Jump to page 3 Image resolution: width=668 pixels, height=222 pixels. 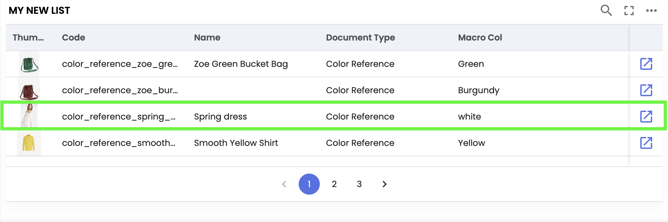coord(359,184)
